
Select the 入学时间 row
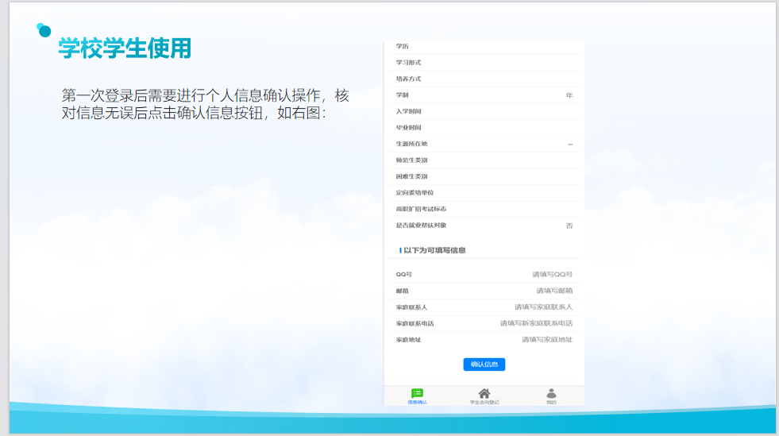pos(484,111)
